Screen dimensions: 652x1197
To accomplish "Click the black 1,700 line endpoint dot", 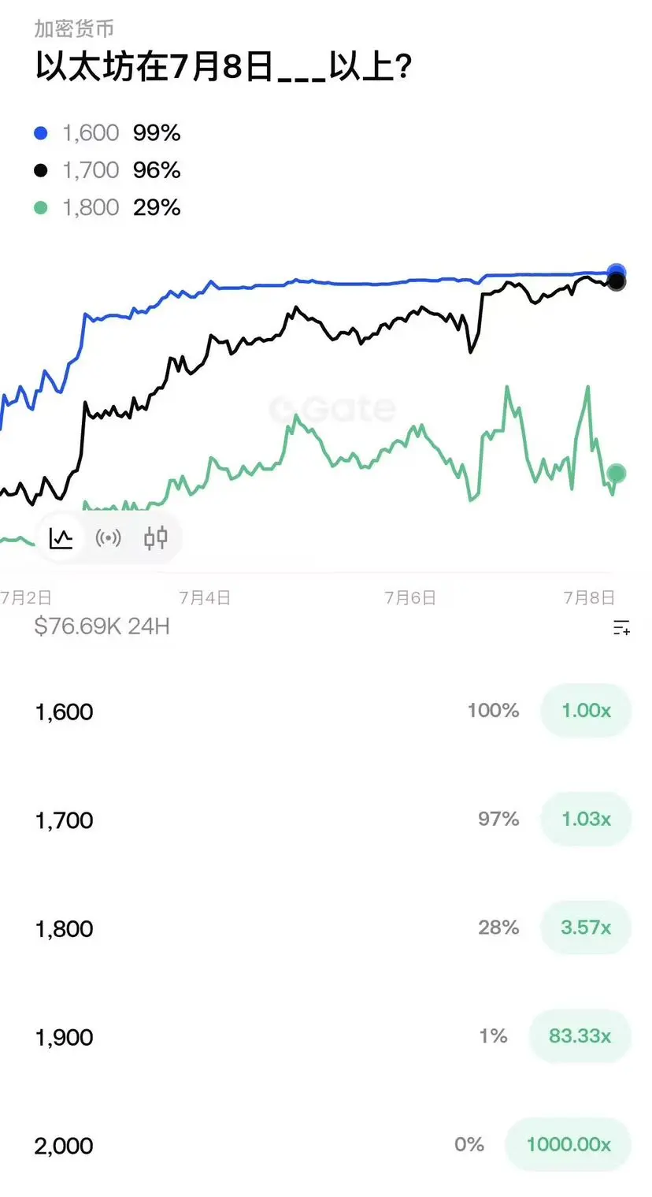I will [x=617, y=282].
